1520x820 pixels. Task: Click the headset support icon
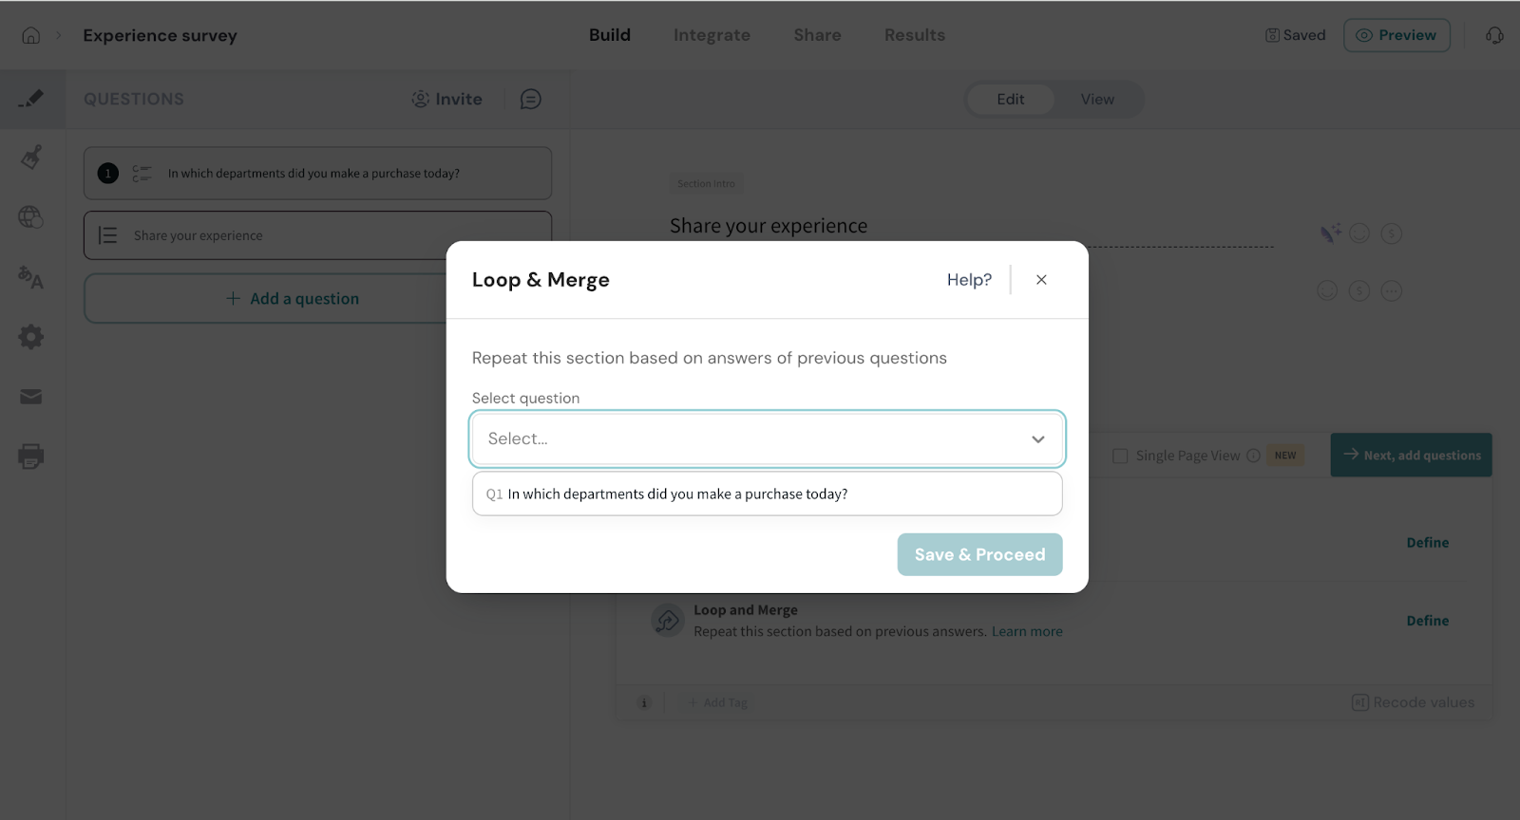[x=1494, y=35]
